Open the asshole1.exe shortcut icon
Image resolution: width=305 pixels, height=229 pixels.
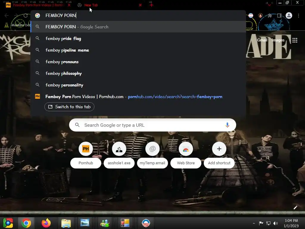click(119, 149)
